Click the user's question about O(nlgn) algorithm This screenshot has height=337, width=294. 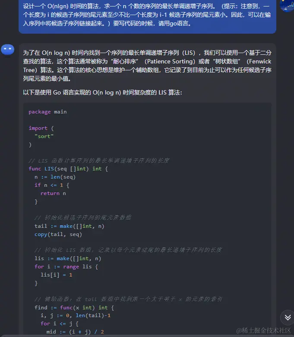[x=147, y=15]
